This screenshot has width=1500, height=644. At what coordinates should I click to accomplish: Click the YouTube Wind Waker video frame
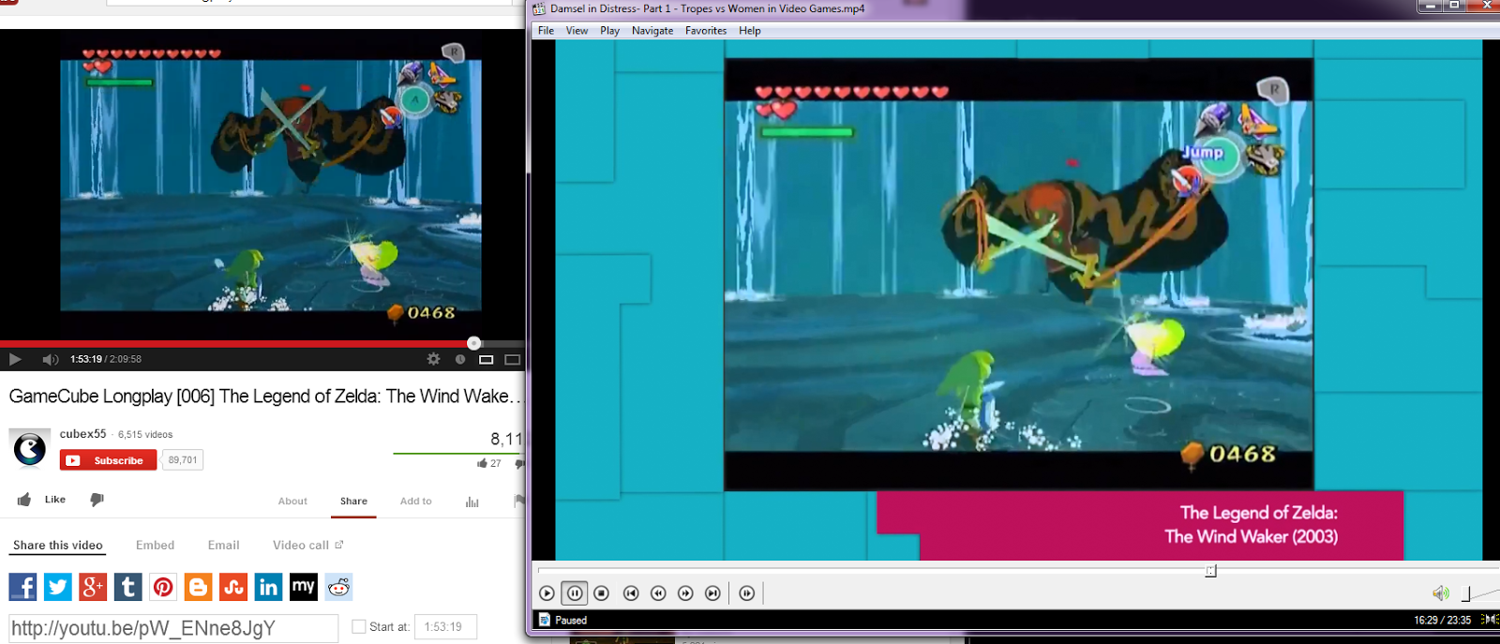tap(262, 185)
